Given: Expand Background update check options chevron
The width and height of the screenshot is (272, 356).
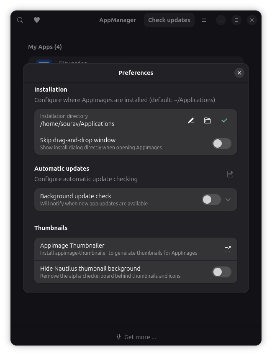Looking at the screenshot, I should tap(228, 200).
